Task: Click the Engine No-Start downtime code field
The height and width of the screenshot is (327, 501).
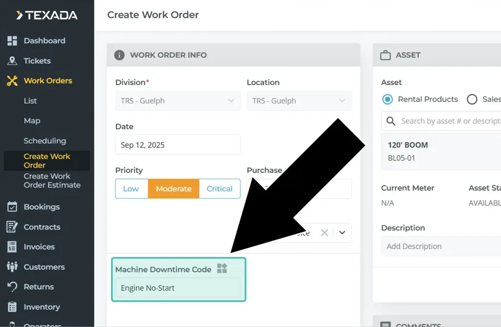Action: coord(178,288)
